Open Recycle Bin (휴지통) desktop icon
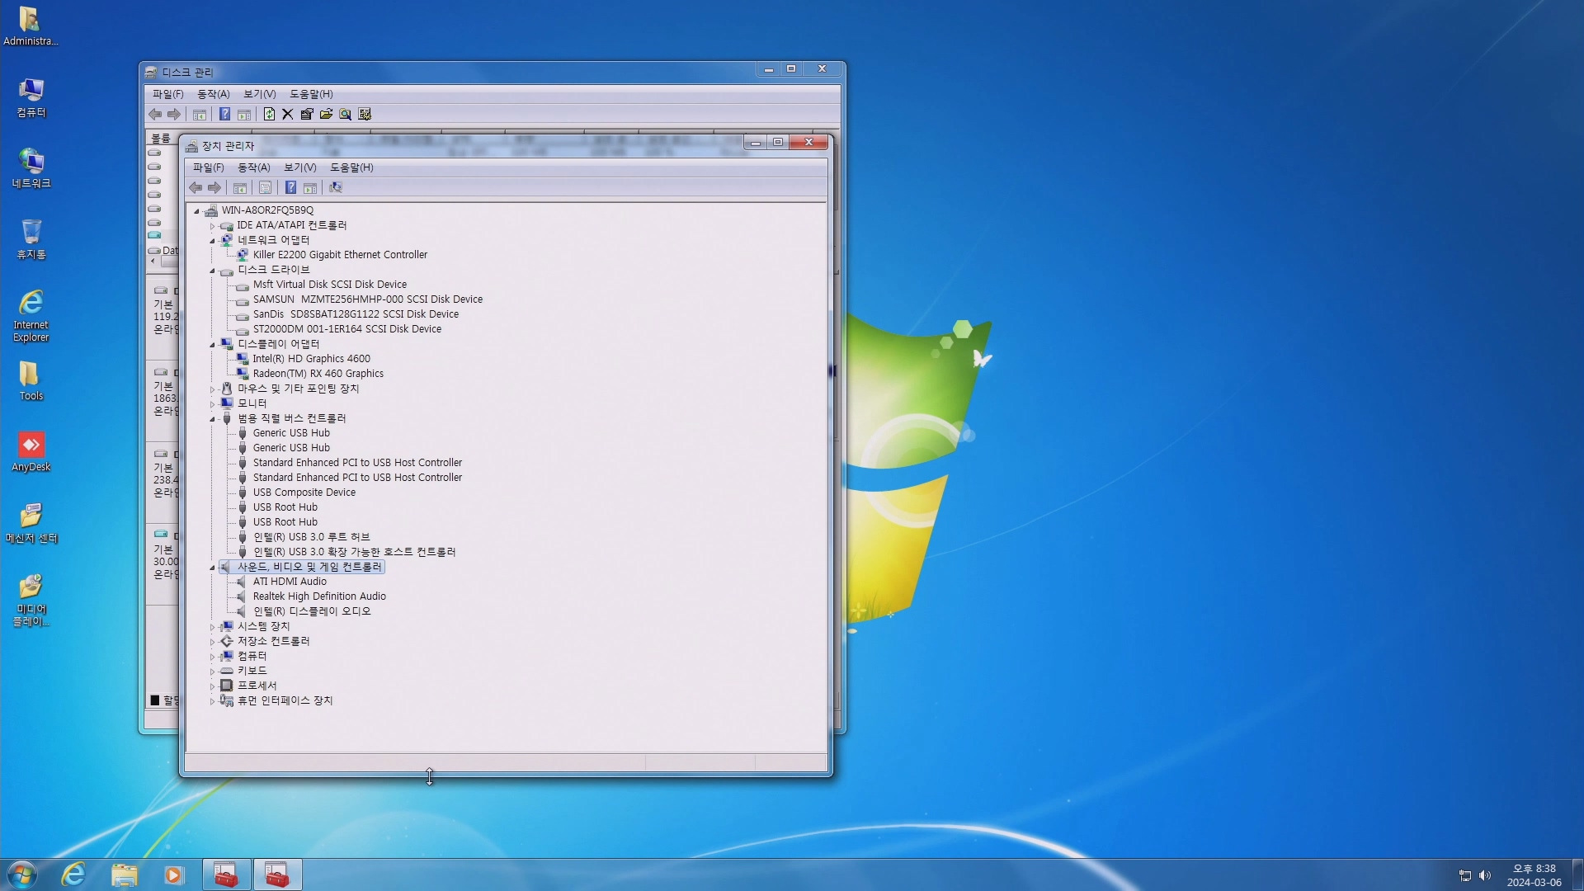 pyautogui.click(x=31, y=239)
